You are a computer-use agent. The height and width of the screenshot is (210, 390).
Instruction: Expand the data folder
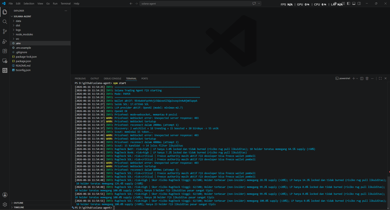[x=40, y=21]
